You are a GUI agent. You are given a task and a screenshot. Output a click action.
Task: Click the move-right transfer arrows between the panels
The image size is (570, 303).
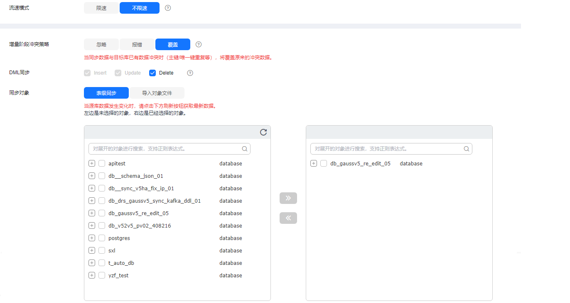click(288, 198)
